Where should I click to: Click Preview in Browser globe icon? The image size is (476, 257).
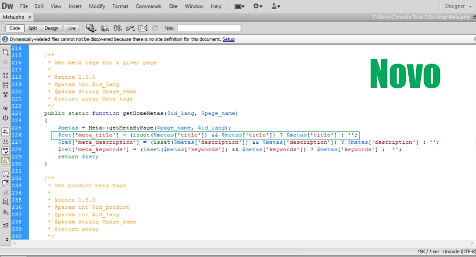(104, 28)
